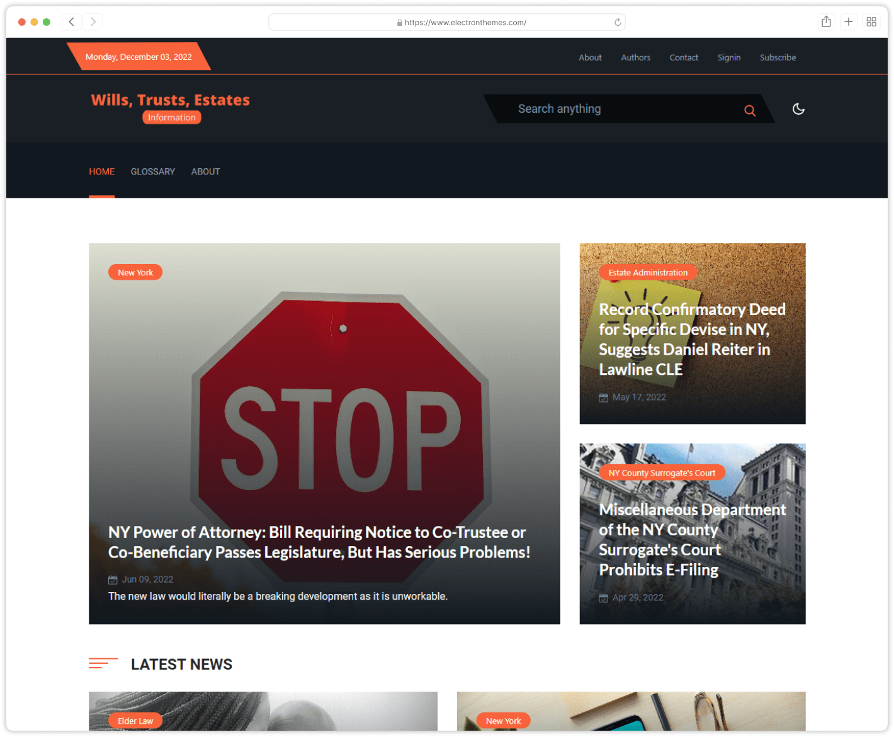Click the Estate Administration category tag
The image size is (894, 737).
(x=648, y=273)
